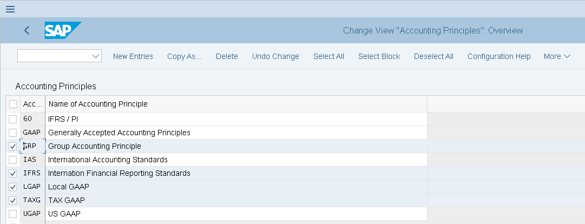Expand the More menu
Image resolution: width=585 pixels, height=224 pixels.
[x=557, y=56]
